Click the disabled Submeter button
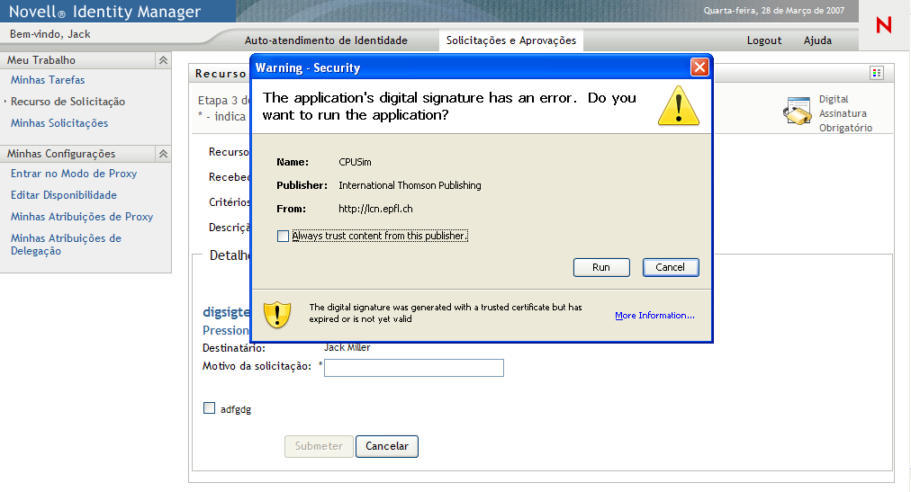This screenshot has height=492, width=911. pos(319,446)
